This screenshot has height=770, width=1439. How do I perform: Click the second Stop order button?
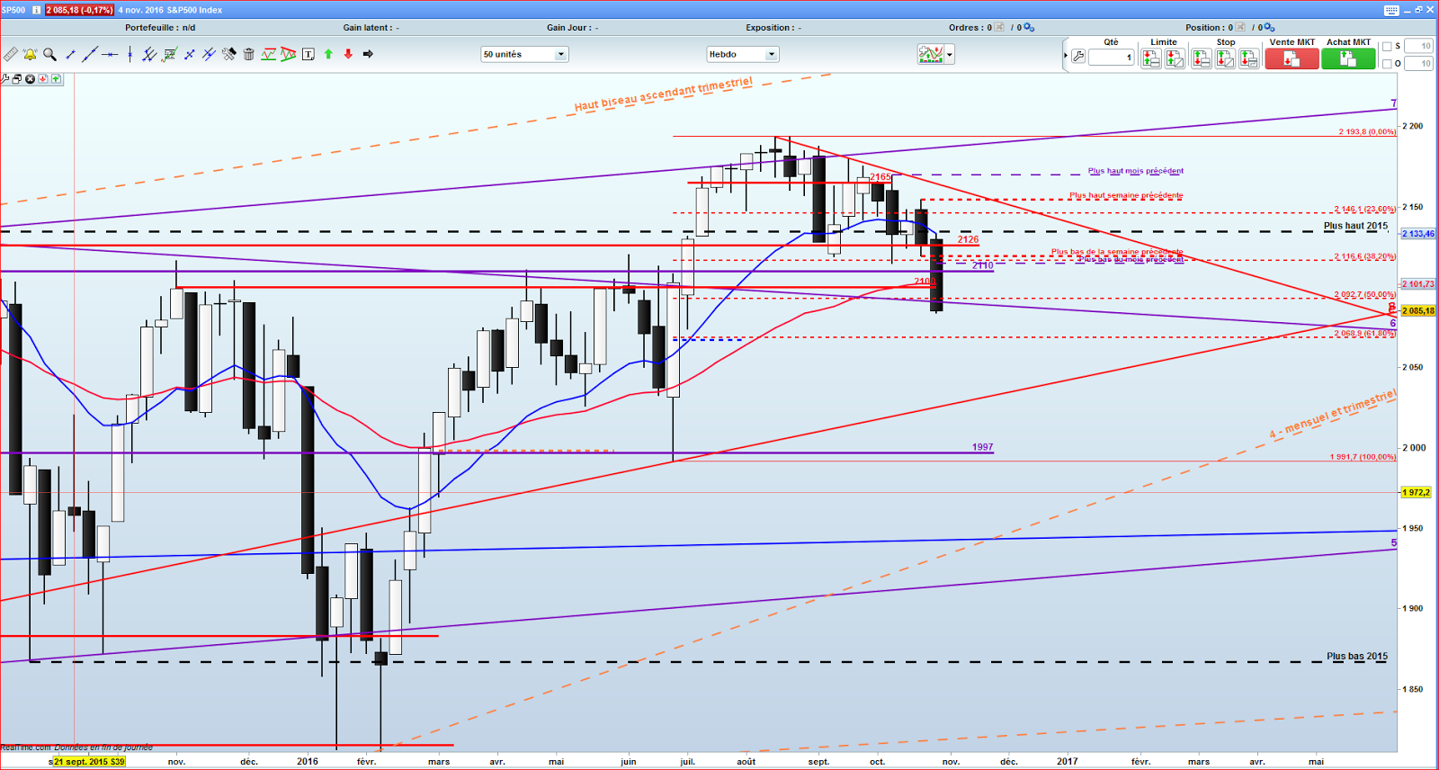pos(1225,58)
